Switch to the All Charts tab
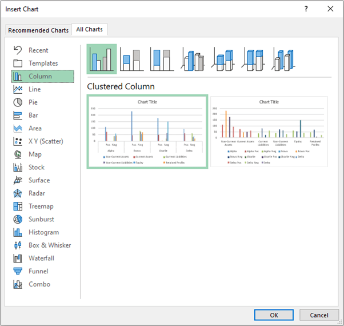Screen dimensions: 344x326 tap(89, 29)
